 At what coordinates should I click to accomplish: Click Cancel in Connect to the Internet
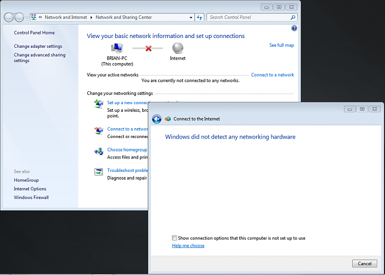(x=364, y=264)
